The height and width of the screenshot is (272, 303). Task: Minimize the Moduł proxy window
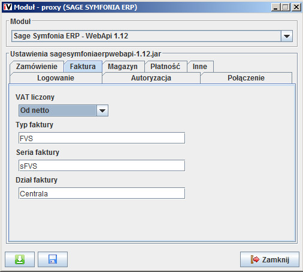[275, 7]
